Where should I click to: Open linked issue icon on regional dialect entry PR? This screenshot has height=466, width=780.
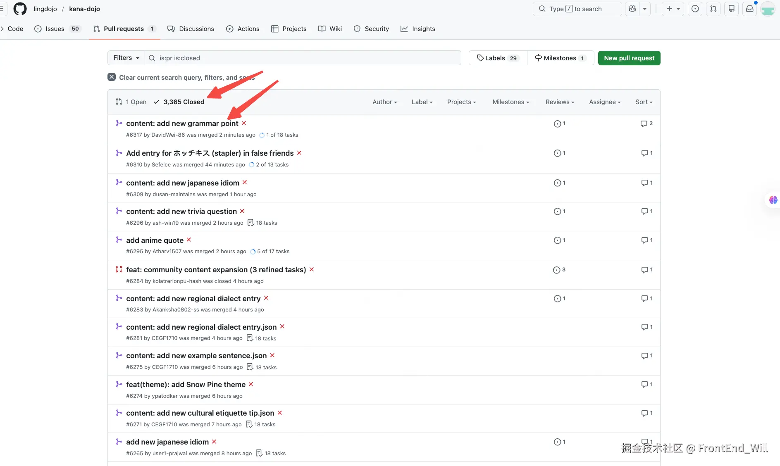pos(560,299)
